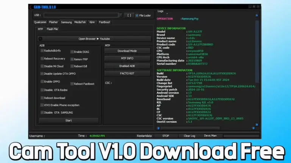Click the 'universal3830' platform value
The height and width of the screenshot is (163, 291).
tap(198, 54)
